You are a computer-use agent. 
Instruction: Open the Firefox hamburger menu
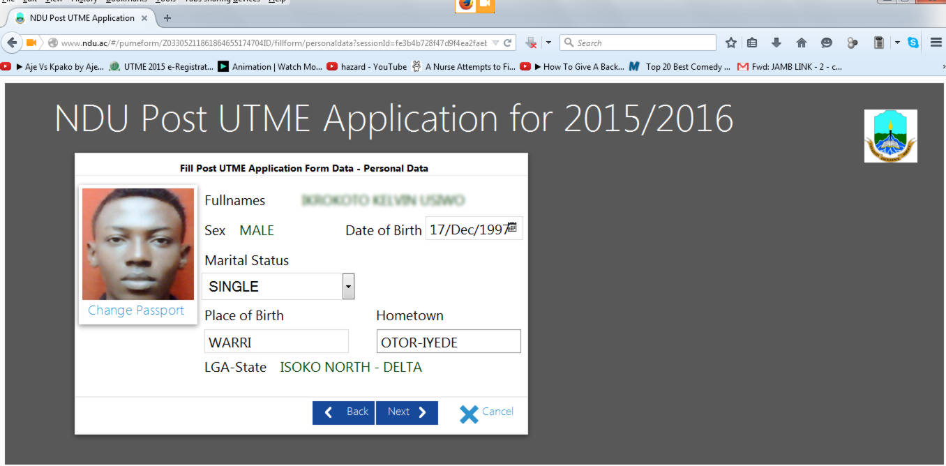point(936,43)
